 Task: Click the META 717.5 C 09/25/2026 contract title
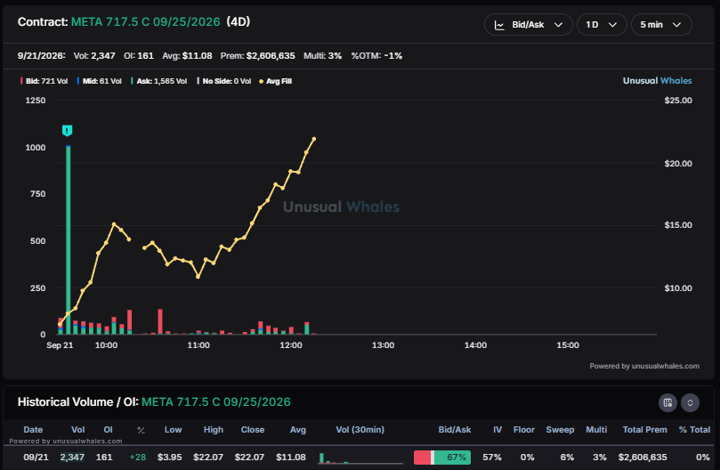click(146, 22)
